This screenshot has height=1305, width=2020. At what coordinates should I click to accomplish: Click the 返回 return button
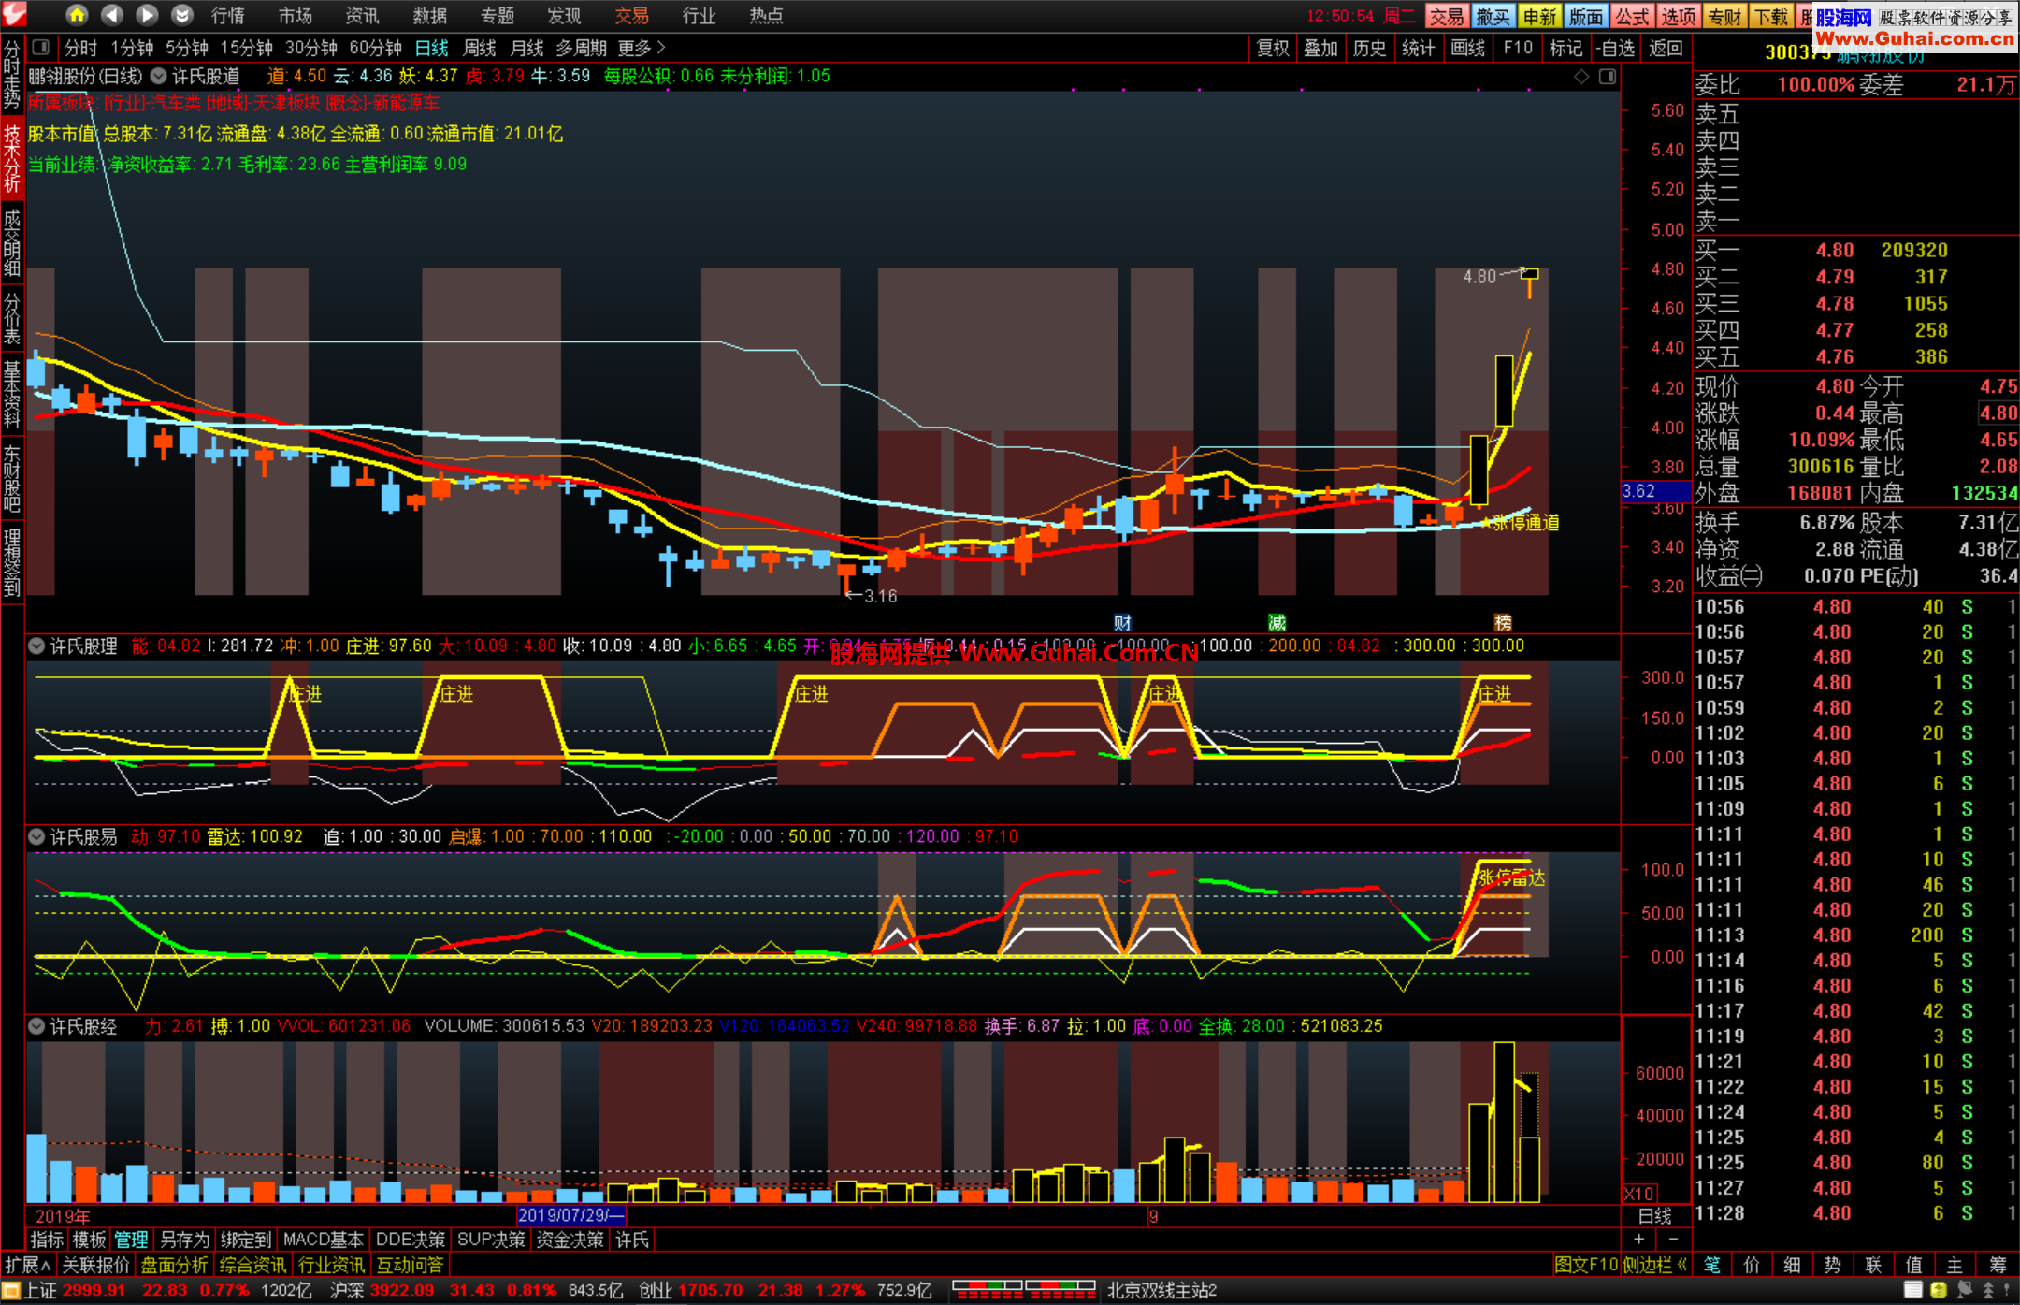click(1666, 48)
